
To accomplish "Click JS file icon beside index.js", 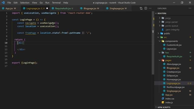I will pos(163,102).
